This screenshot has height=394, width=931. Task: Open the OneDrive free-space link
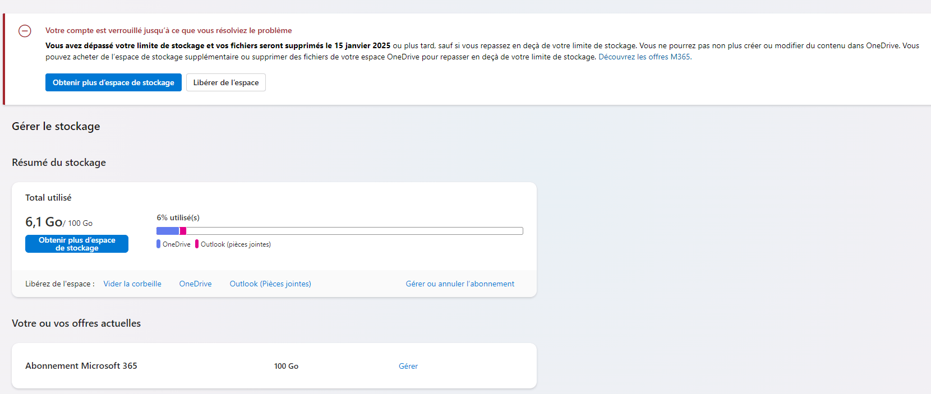[x=196, y=284]
